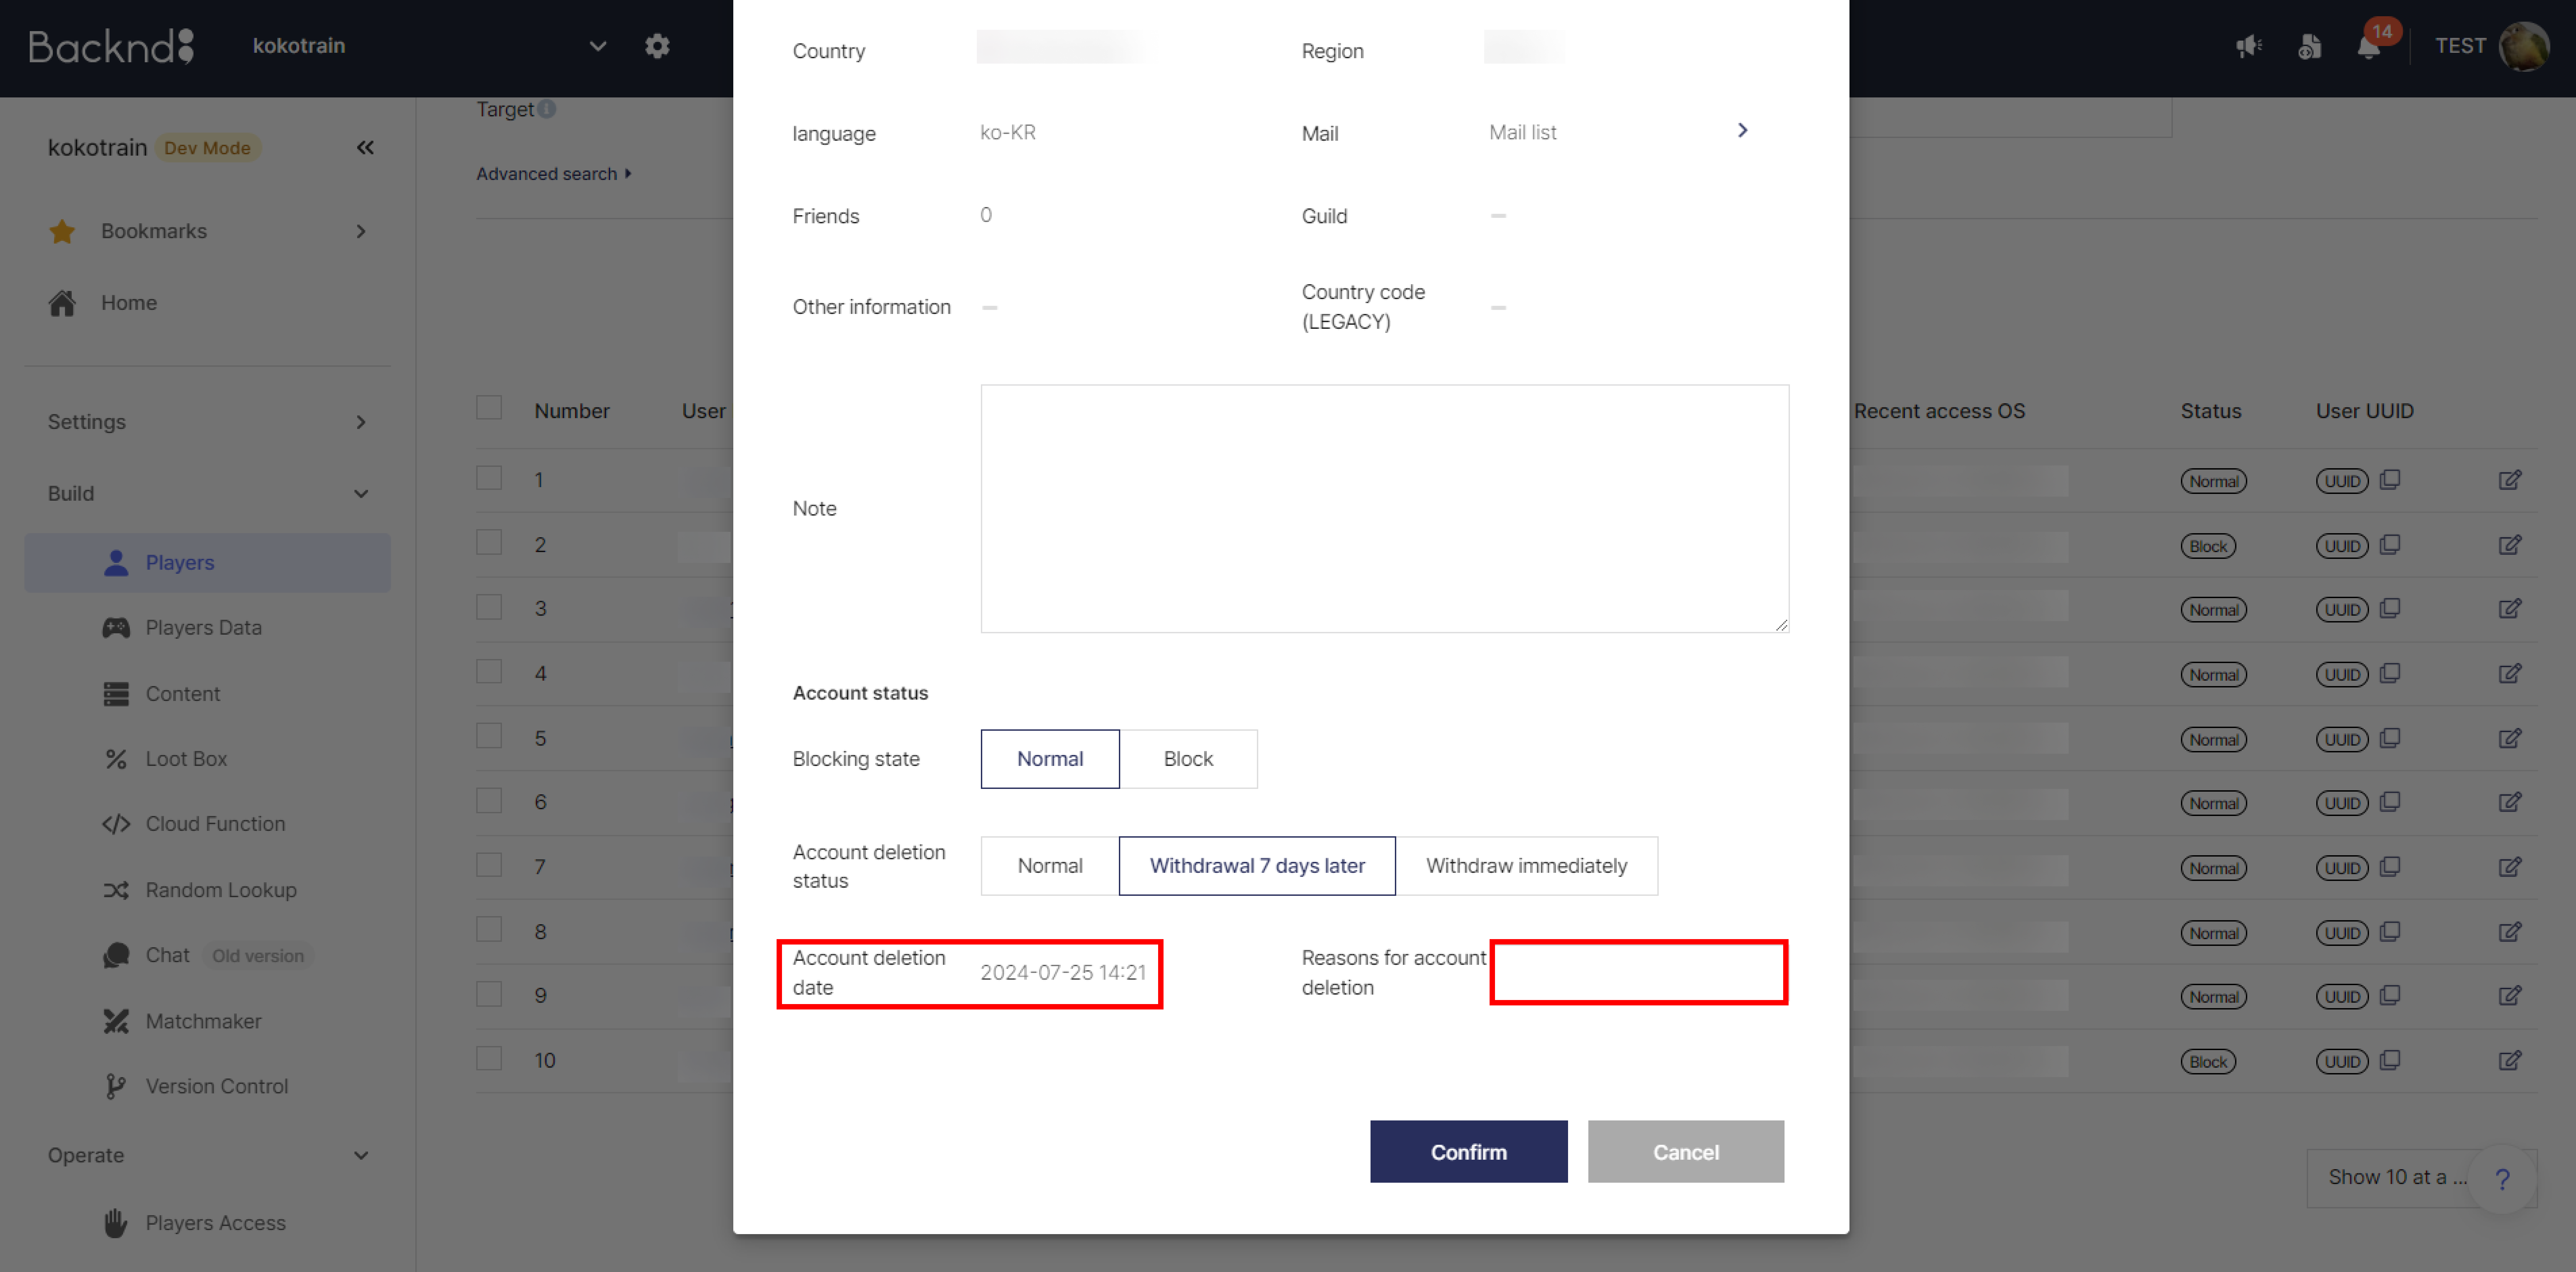Select Withdrawal 7 days later option
This screenshot has height=1272, width=2576.
pos(1257,866)
